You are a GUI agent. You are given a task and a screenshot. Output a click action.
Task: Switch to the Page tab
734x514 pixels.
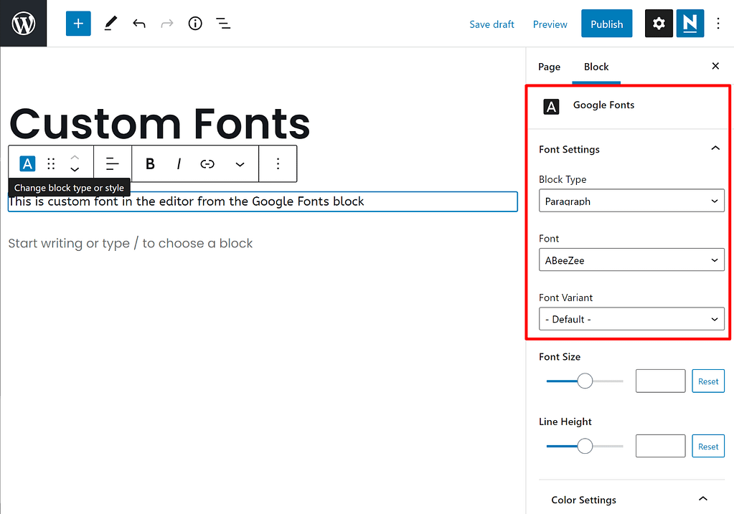548,66
